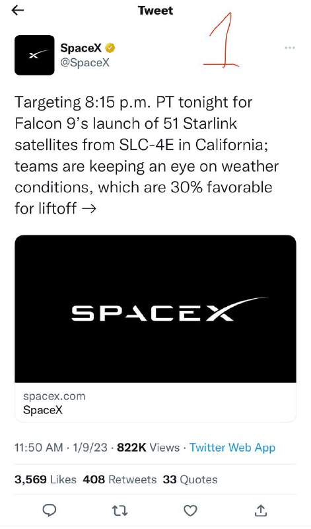Tap the reply speech bubble icon

50,510
